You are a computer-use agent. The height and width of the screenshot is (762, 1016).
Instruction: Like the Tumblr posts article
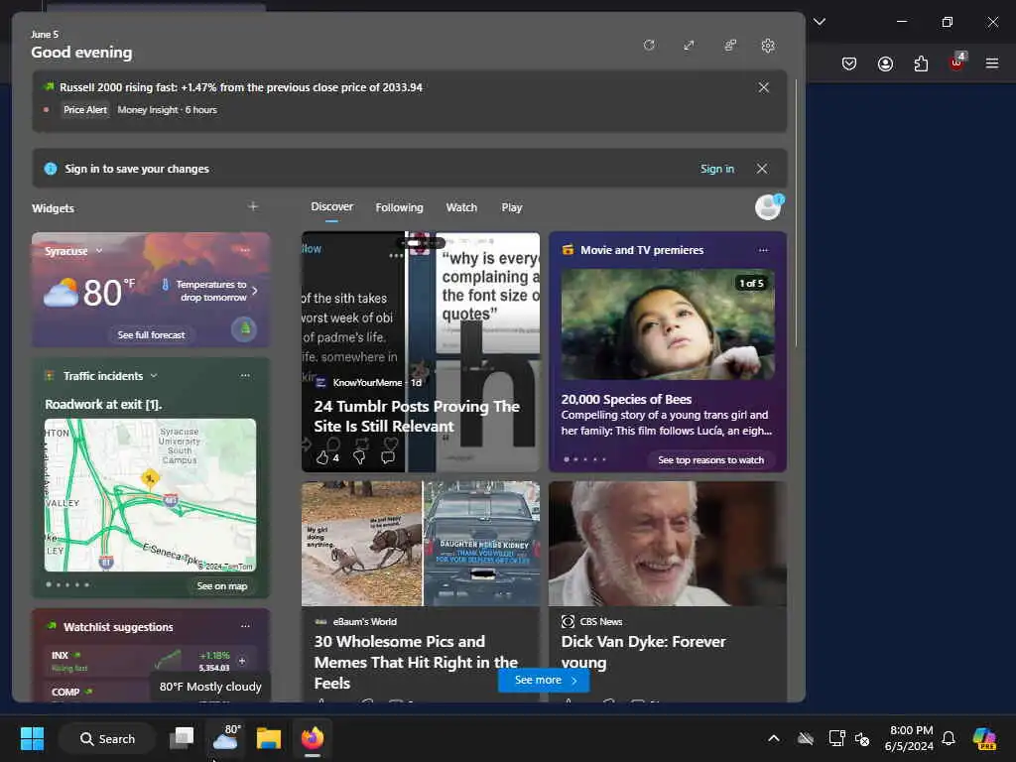[322, 457]
